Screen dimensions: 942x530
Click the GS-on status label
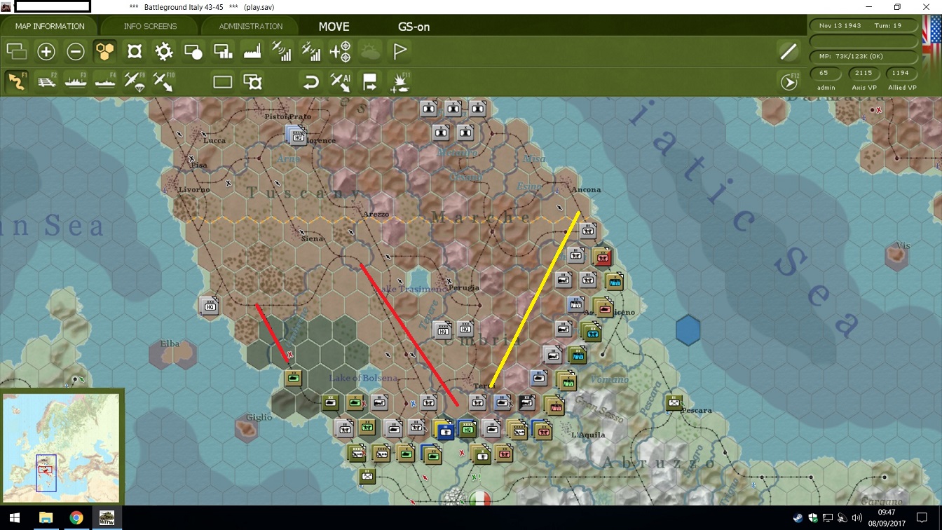414,27
